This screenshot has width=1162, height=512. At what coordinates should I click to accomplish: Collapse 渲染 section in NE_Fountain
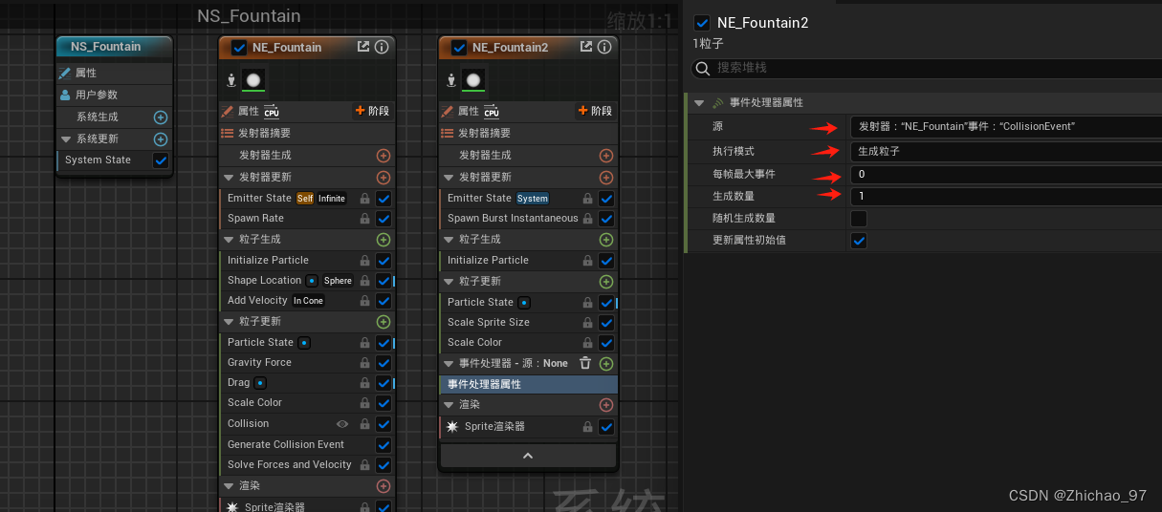click(229, 486)
